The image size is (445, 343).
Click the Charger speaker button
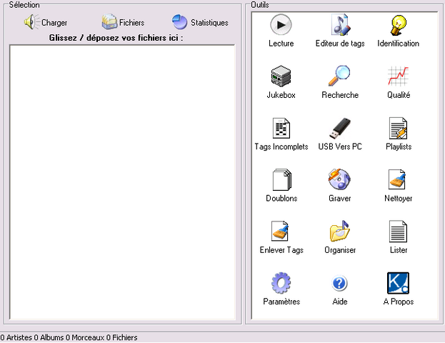[x=46, y=22]
